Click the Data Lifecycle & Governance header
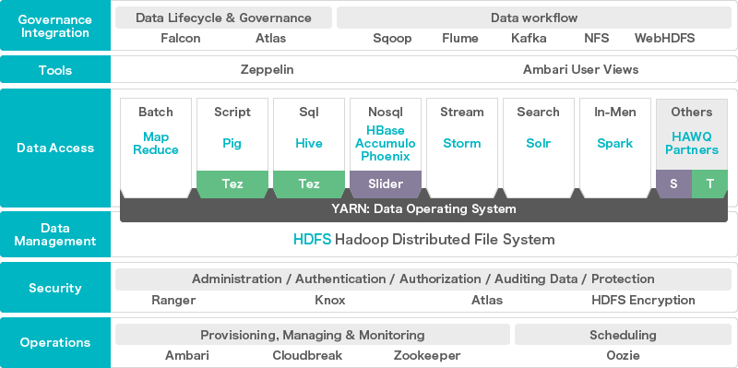 (223, 18)
